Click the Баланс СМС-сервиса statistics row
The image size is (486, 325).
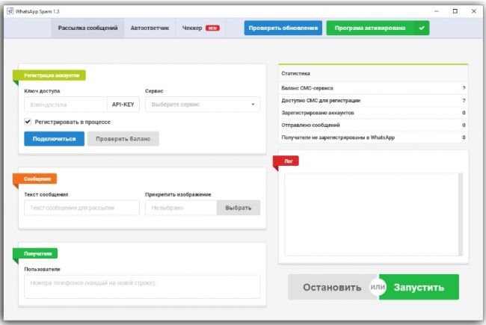373,88
